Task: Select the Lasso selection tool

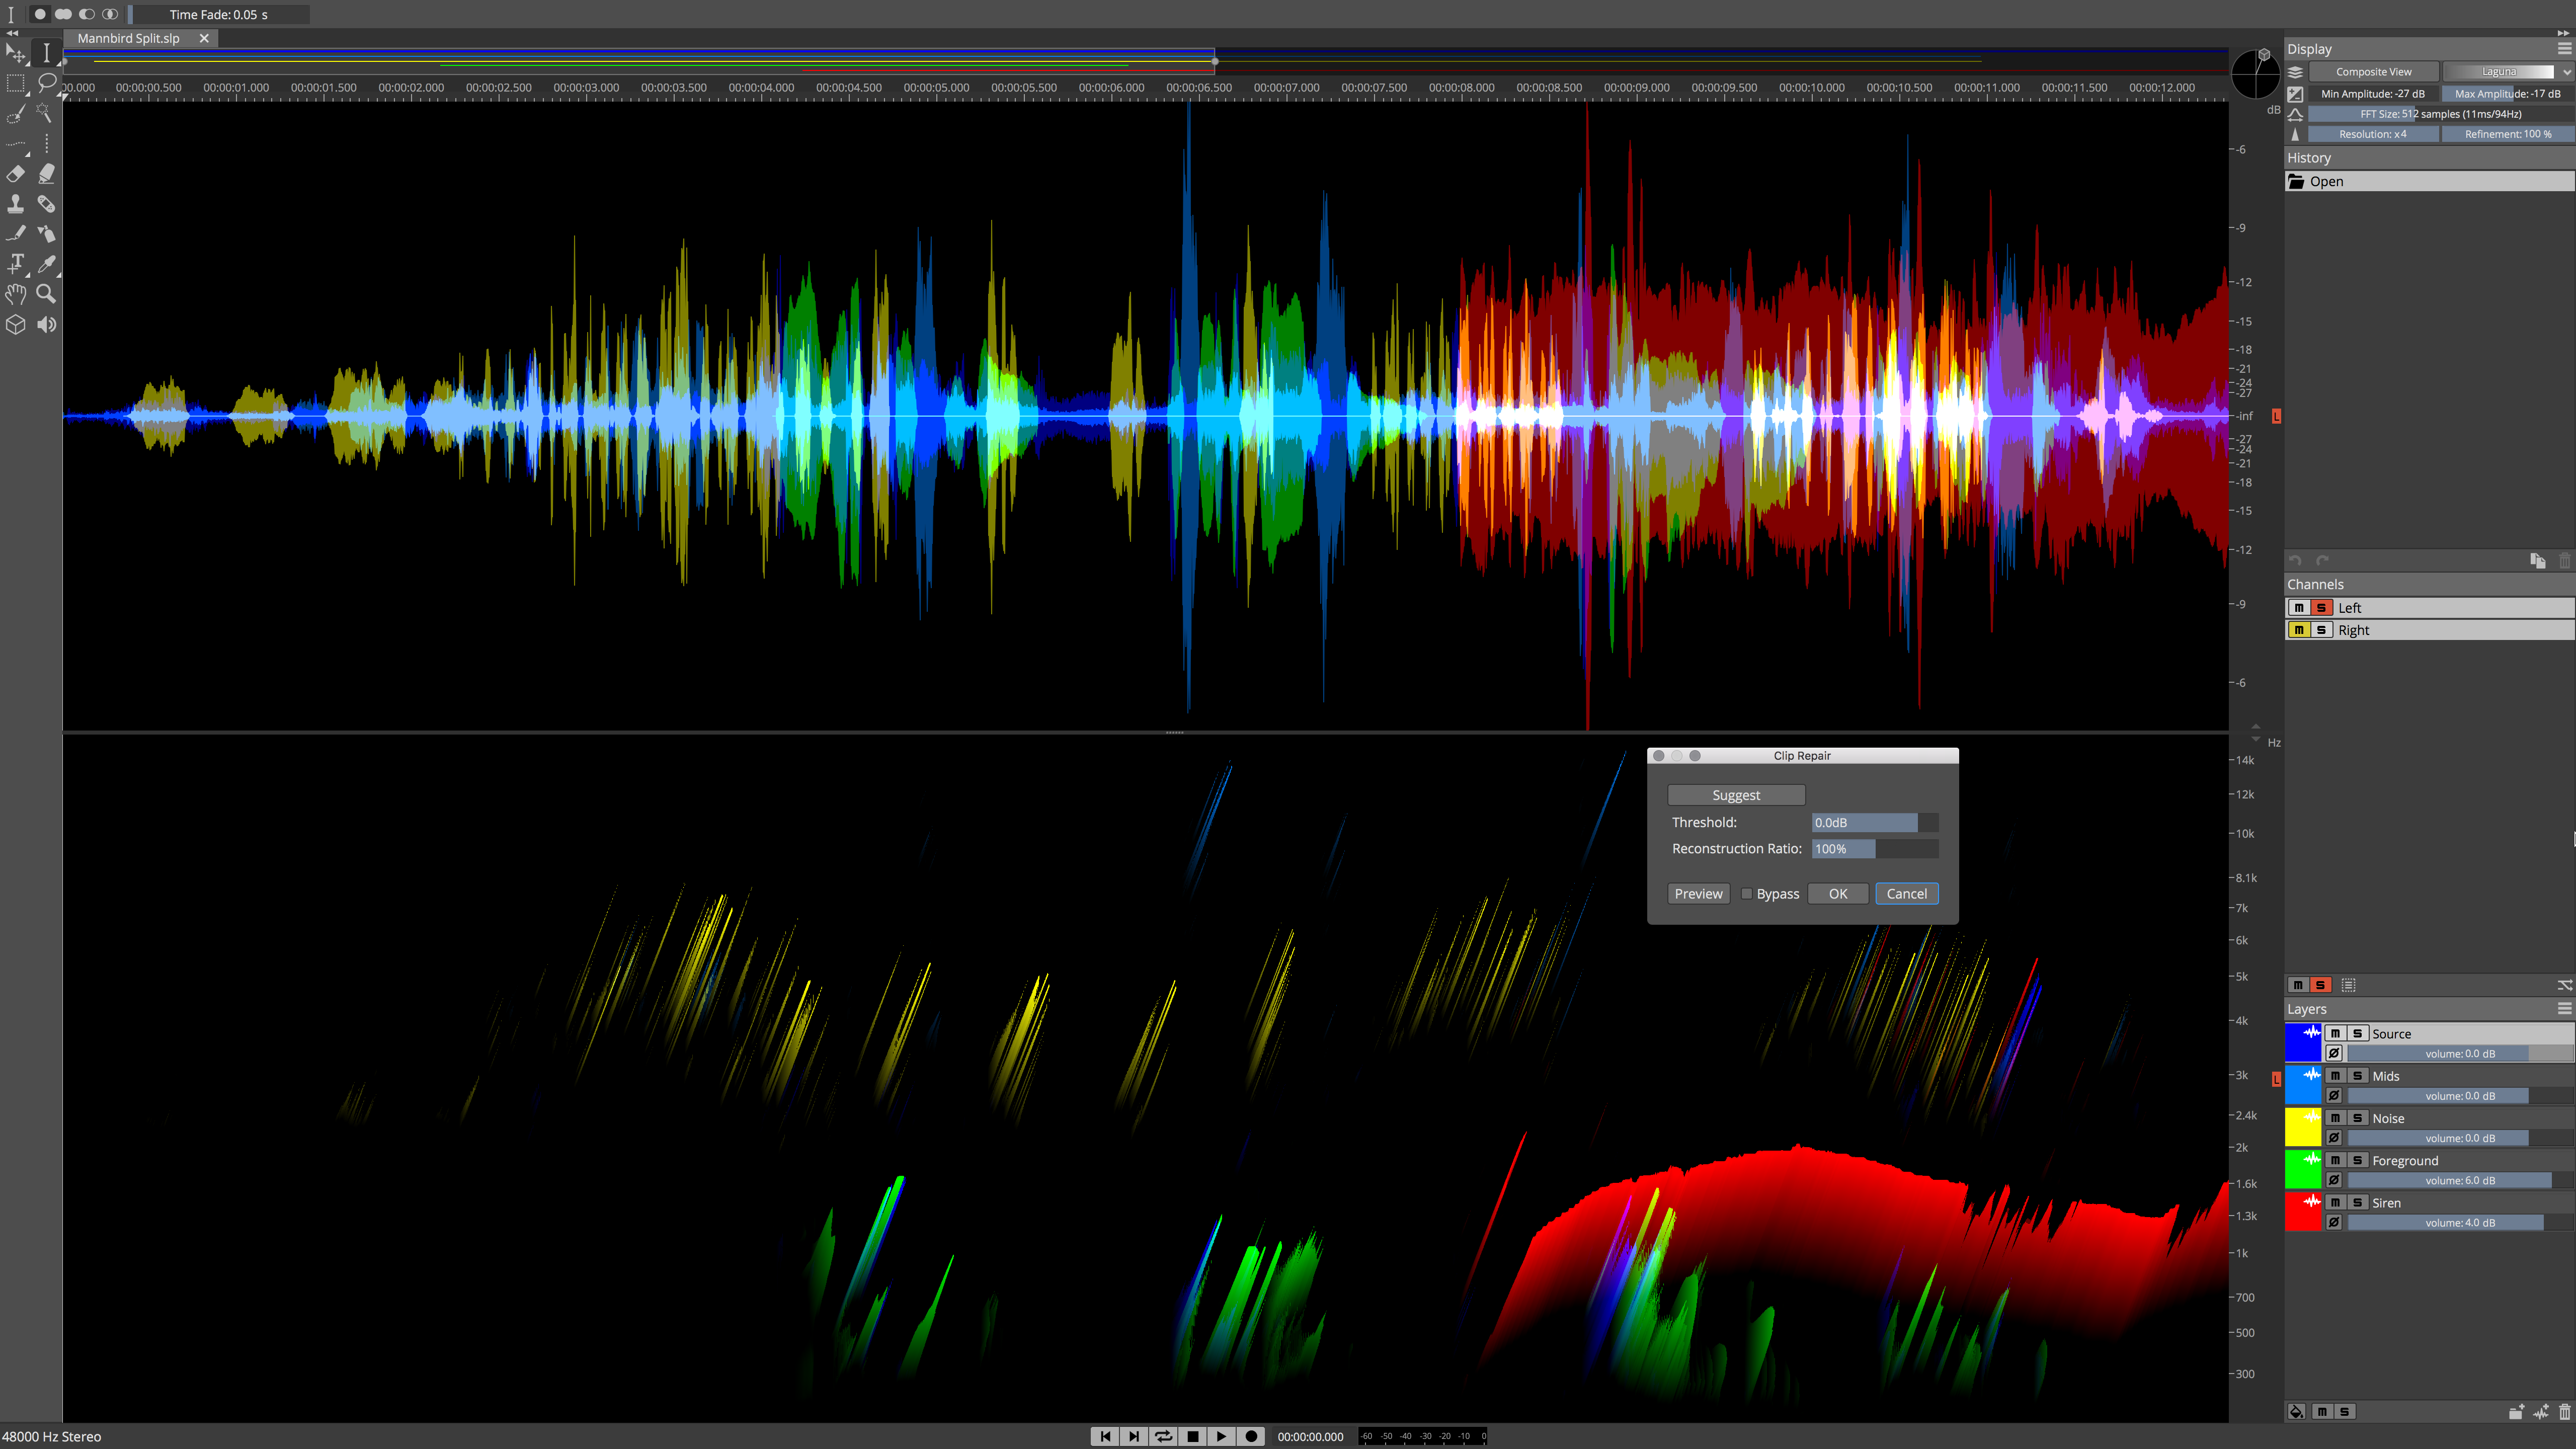Action: pyautogui.click(x=46, y=83)
